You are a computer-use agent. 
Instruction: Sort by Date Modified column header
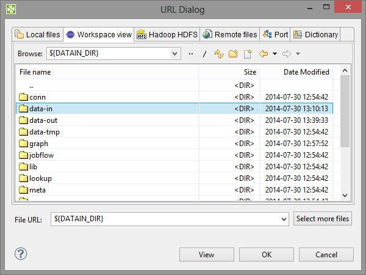point(296,72)
